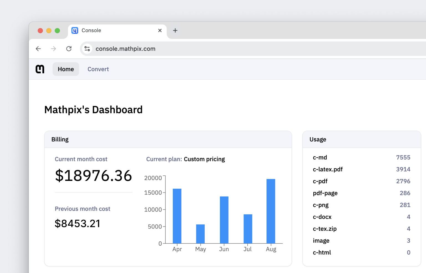This screenshot has width=426, height=273.
Task: Click the Mathpix's Dashboard heading
Action: 93,110
